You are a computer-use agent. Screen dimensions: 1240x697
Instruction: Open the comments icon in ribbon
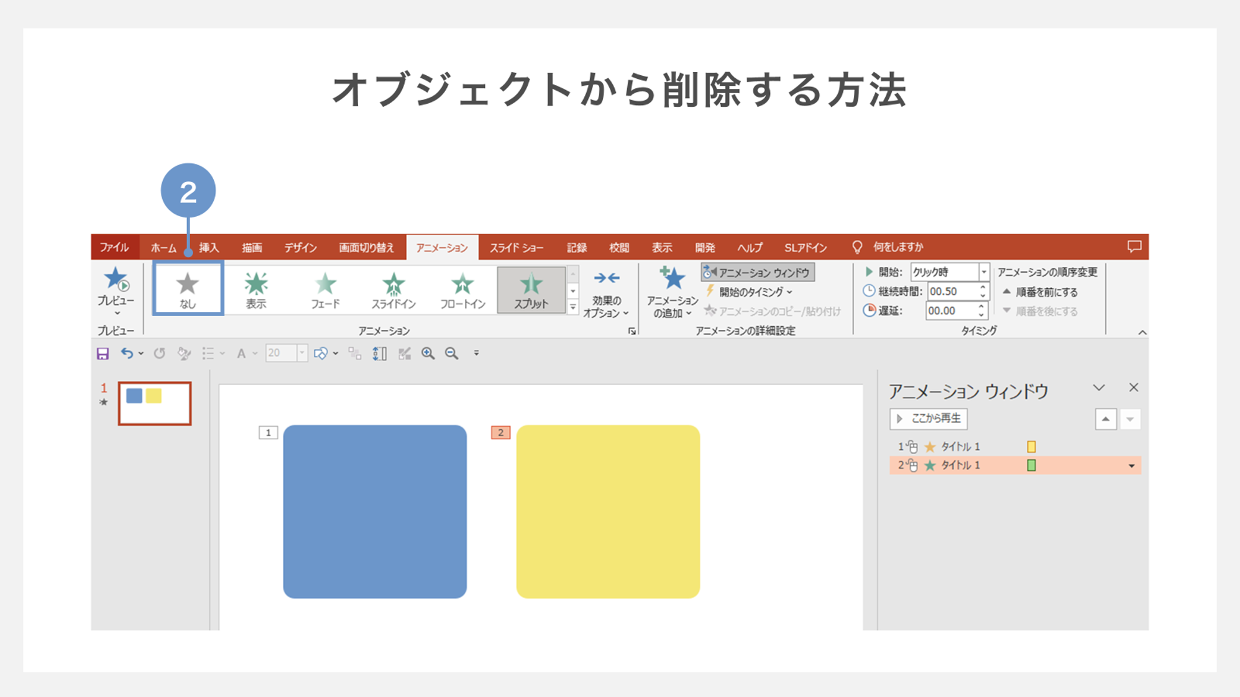click(x=1134, y=247)
